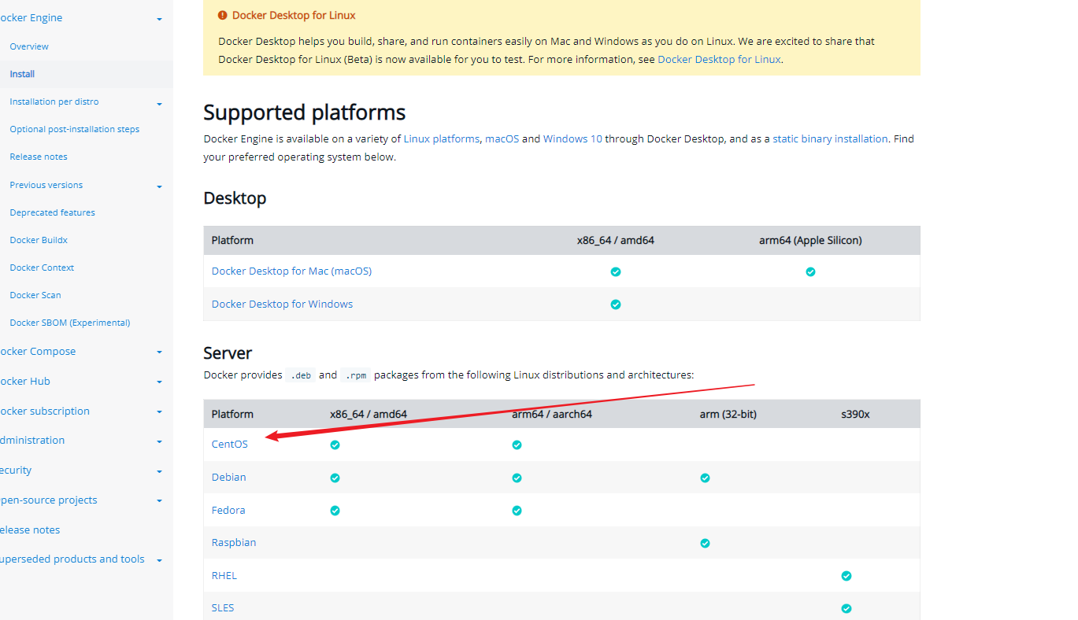This screenshot has width=1078, height=620.
Task: Collapse the Docker Engine sidebar section arrow
Action: [x=160, y=19]
